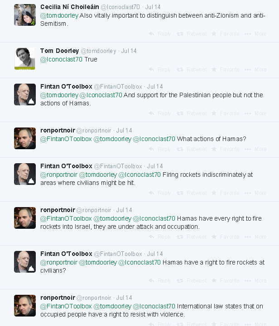Open the @Iconoclast70 mention in Tom Doorley's tweet
The width and height of the screenshot is (279, 326).
tap(62, 59)
